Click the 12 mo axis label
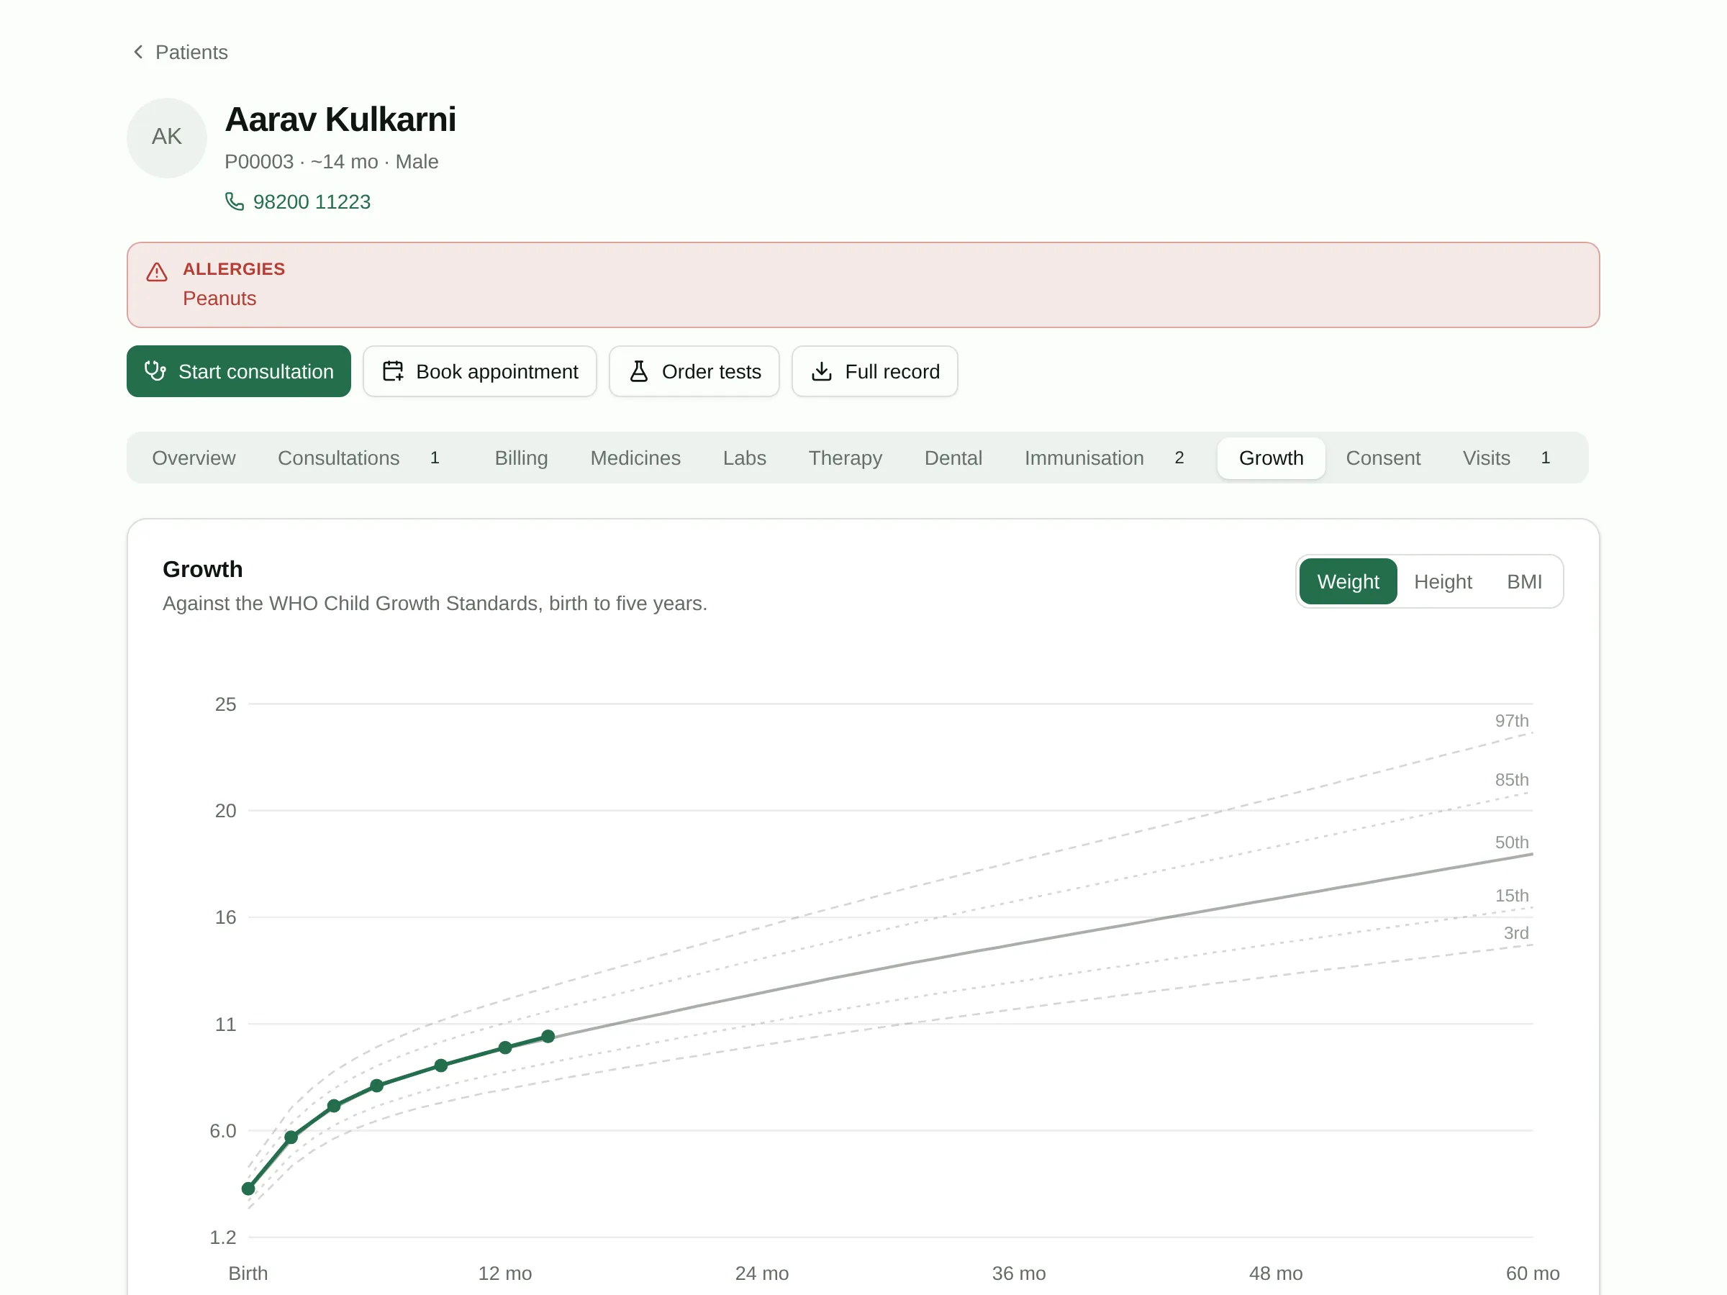This screenshot has height=1295, width=1727. [x=505, y=1273]
